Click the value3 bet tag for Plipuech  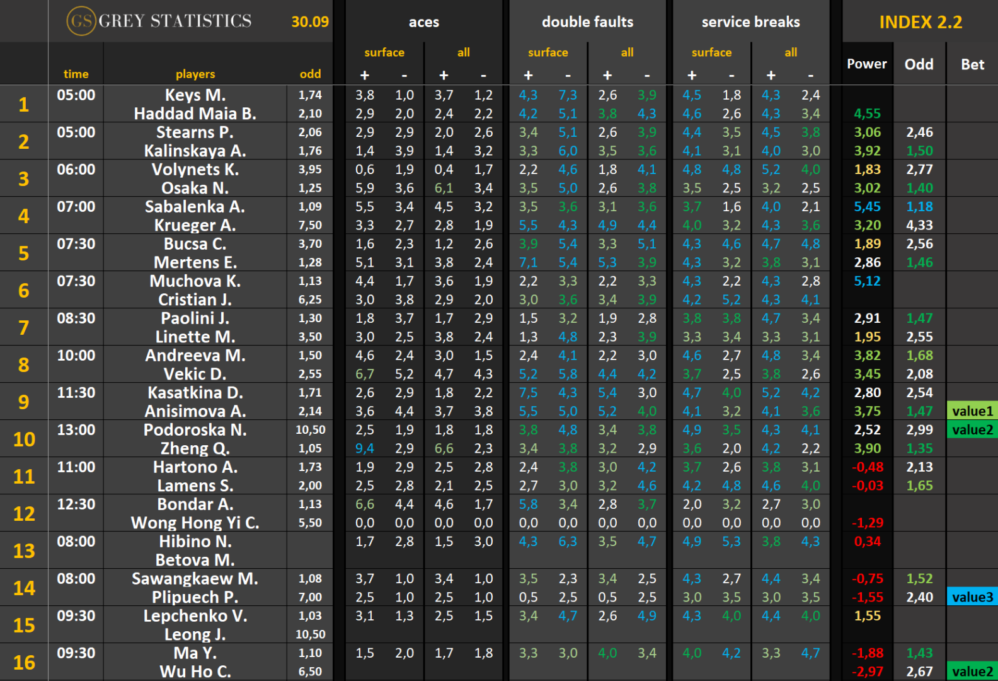[x=972, y=597]
